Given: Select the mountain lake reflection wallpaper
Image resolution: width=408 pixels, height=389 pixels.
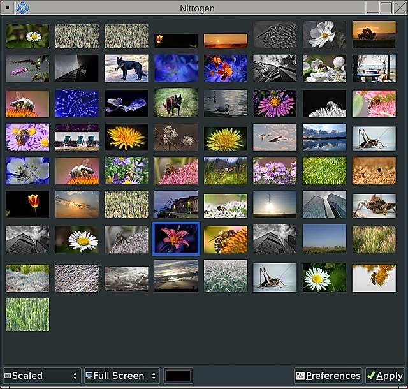Looking at the screenshot, I should coord(324,137).
